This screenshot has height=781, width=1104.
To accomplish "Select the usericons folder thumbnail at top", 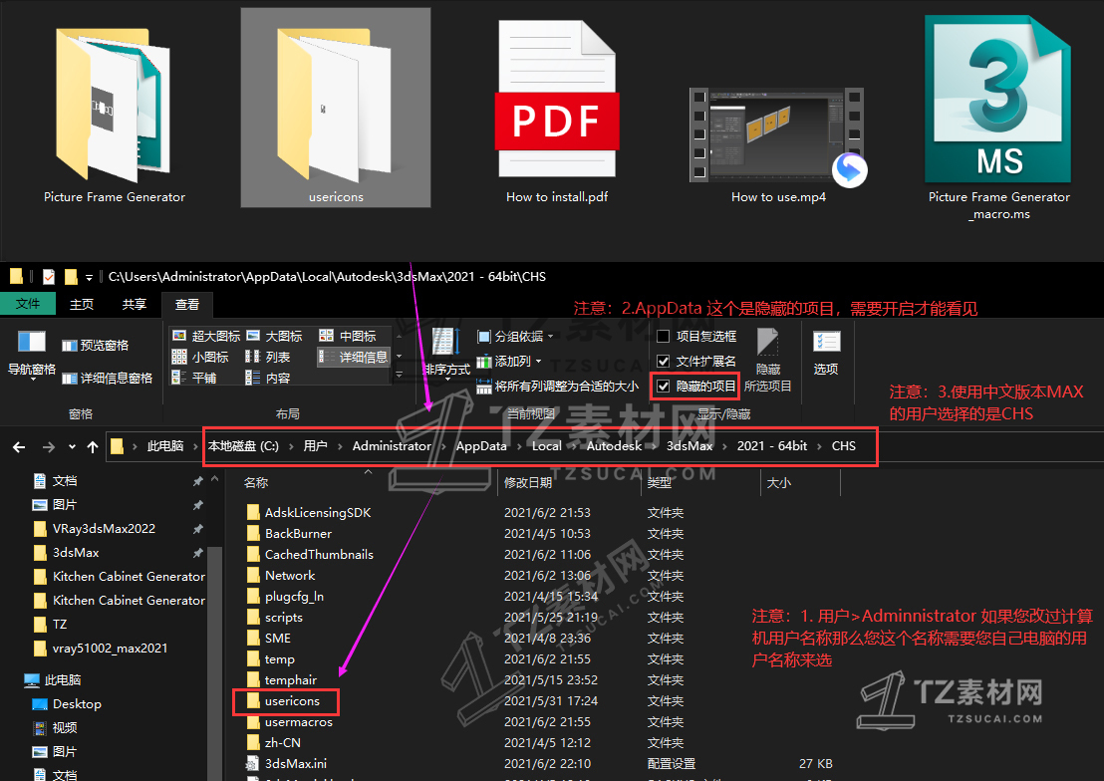I will (x=335, y=106).
